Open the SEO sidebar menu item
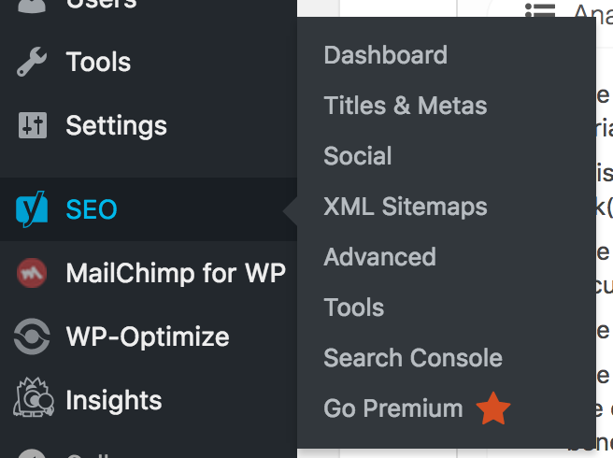Image resolution: width=613 pixels, height=458 pixels. point(149,209)
